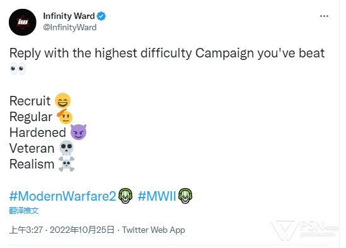
Task: Click the eyes emoji after the tweet text
Action: click(x=18, y=69)
